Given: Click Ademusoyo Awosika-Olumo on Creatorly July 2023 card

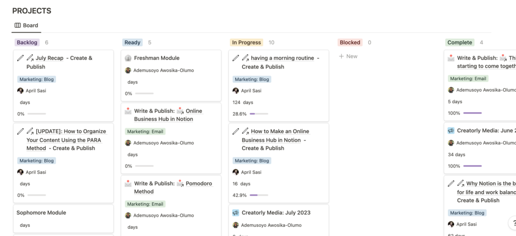Looking at the screenshot, I should pyautogui.click(x=271, y=225).
